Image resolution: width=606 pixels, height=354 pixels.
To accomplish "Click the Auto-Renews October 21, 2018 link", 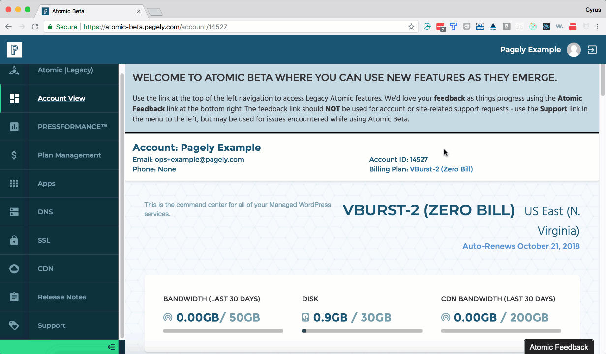I will click(x=521, y=246).
